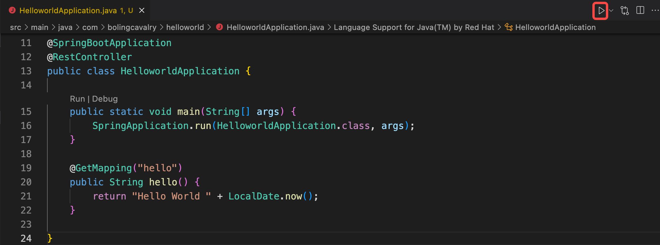Image resolution: width=660 pixels, height=245 pixels.
Task: Click the Java file icon in the tab
Action: [12, 11]
